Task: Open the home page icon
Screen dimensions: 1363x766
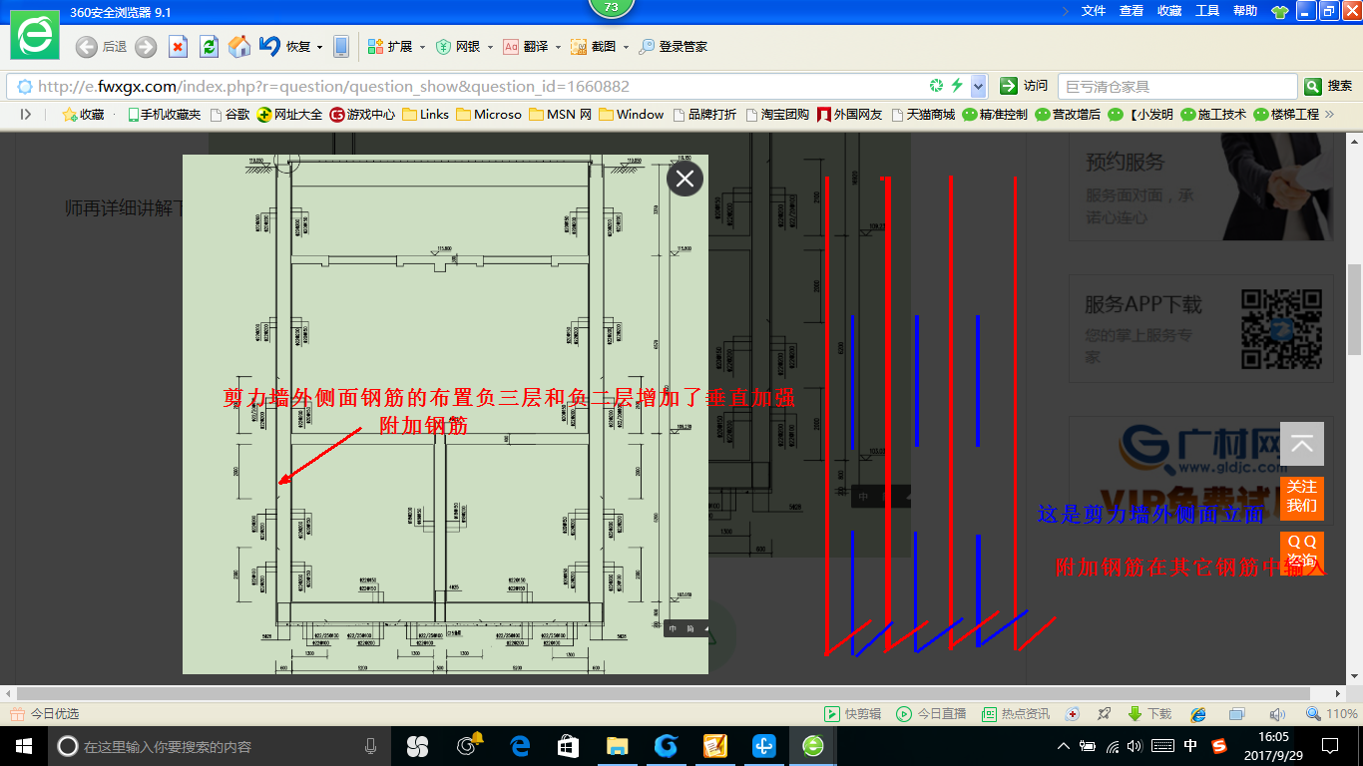Action: tap(239, 47)
